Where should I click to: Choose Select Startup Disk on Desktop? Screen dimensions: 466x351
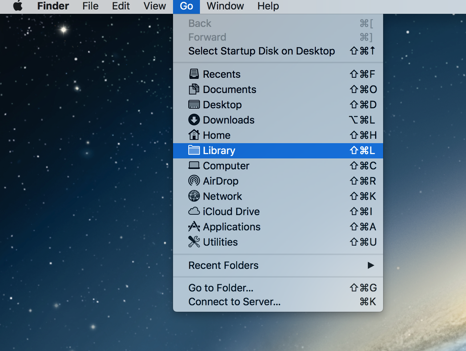click(x=278, y=51)
